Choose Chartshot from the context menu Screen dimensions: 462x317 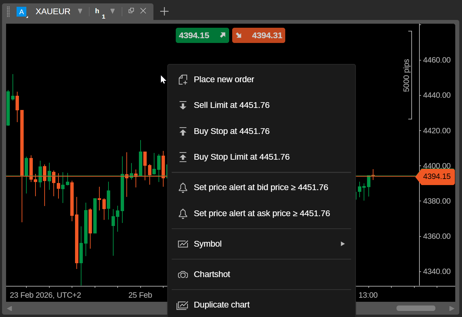coord(262,274)
